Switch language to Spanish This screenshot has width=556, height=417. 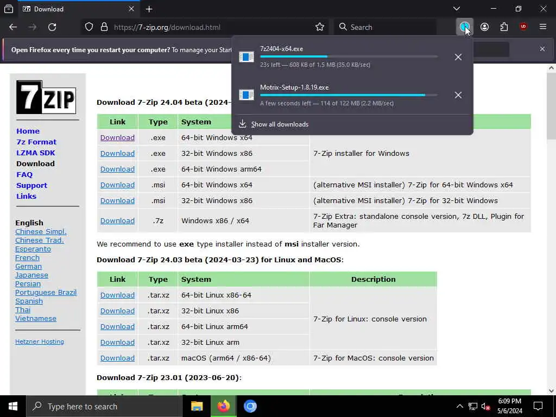pyautogui.click(x=29, y=301)
